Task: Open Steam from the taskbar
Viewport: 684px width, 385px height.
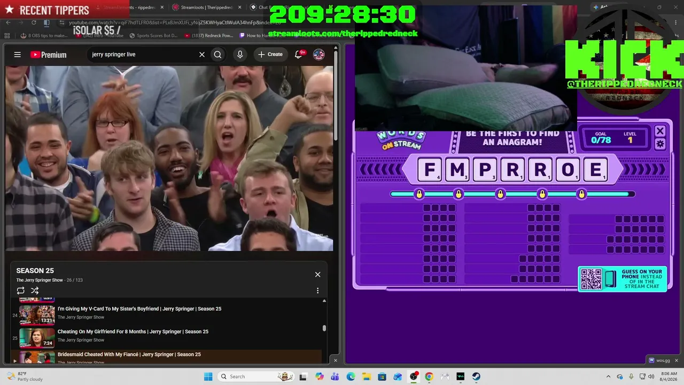Action: coord(476,376)
